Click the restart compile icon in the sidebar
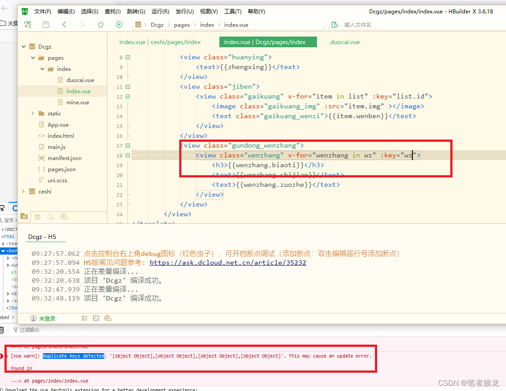This screenshot has width=506, height=391. point(51,217)
